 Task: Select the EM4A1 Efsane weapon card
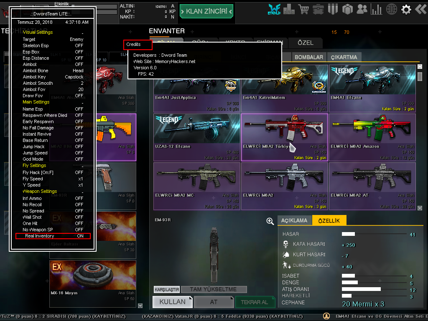(372, 88)
